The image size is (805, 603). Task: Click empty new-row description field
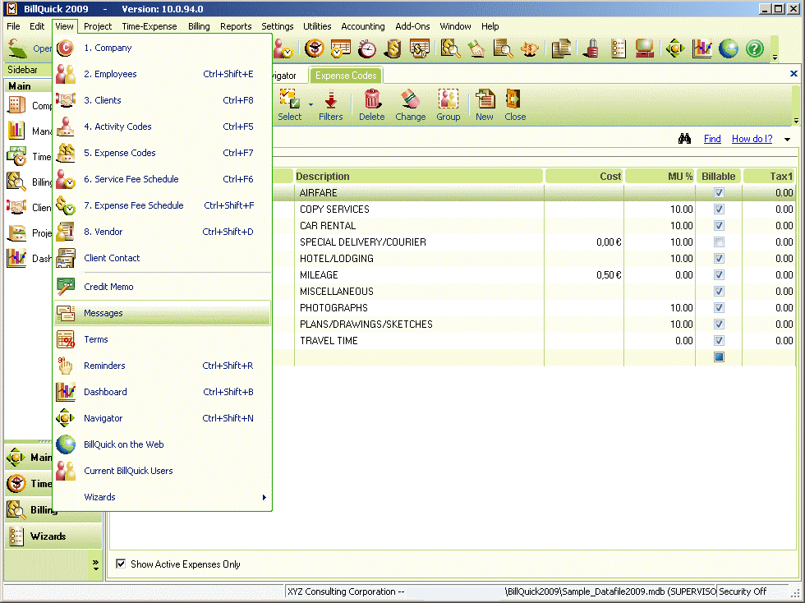click(x=419, y=357)
